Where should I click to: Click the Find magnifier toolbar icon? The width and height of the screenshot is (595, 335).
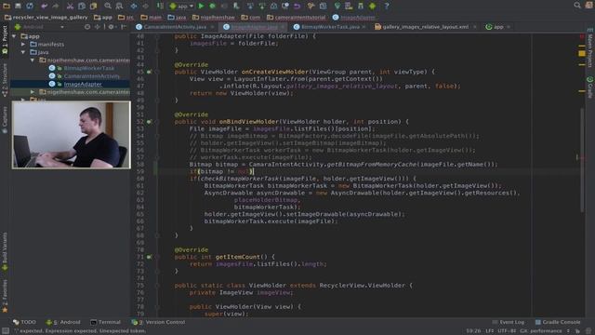pyautogui.click(x=108, y=6)
